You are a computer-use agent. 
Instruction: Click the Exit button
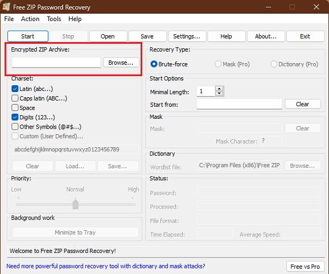point(305,36)
